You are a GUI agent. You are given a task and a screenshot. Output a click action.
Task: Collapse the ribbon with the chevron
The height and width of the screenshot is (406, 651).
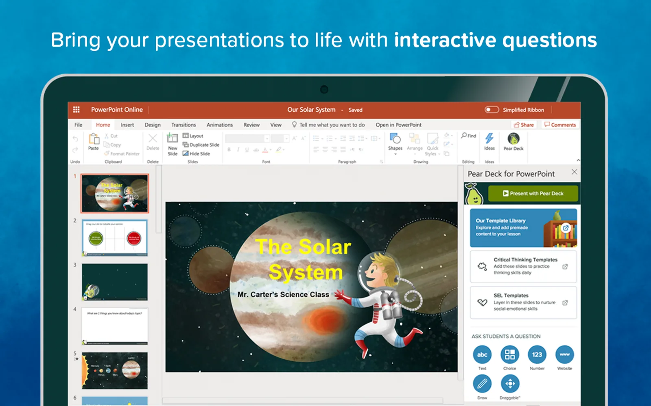point(578,160)
